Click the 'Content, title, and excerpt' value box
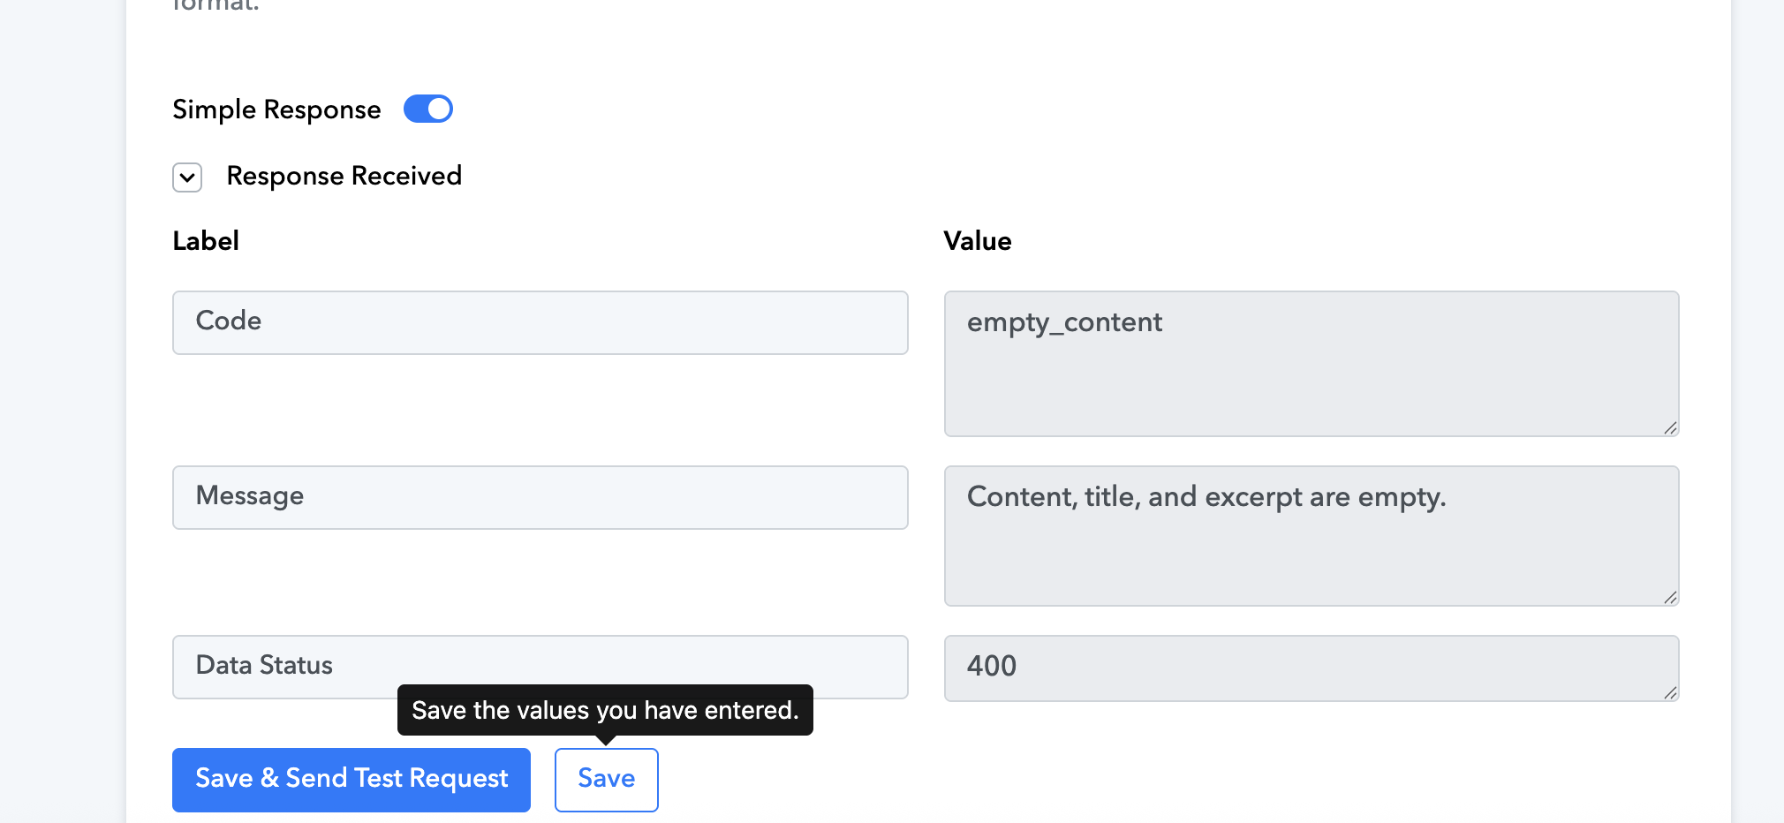 click(x=1312, y=536)
